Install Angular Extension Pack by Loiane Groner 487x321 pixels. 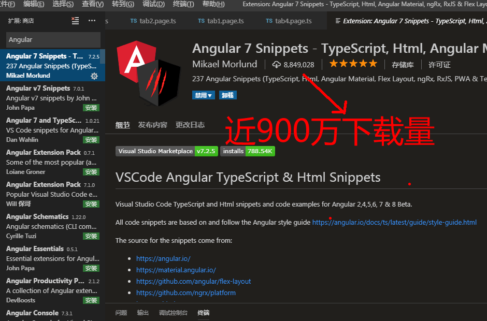tap(91, 172)
